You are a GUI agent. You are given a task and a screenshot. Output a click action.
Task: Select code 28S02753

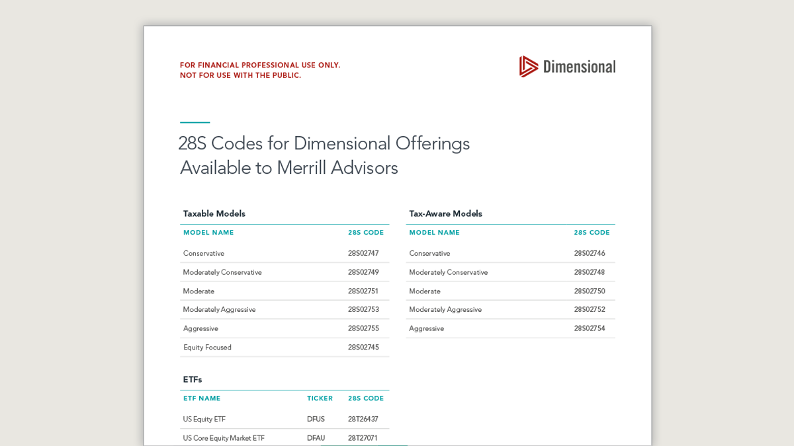click(x=363, y=309)
